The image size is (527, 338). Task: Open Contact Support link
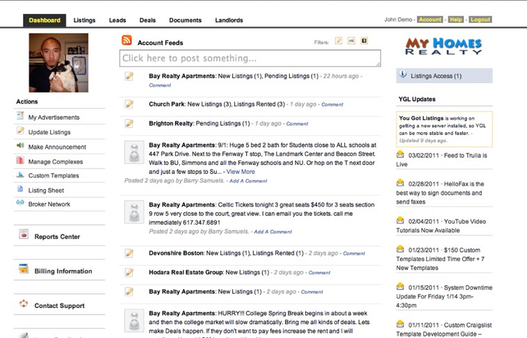coord(60,306)
